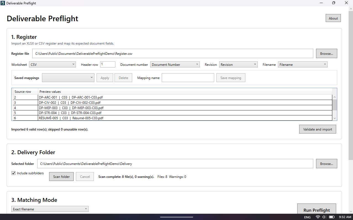Select the RÉSUMÉ-005 preview row
Image resolution: width=353 pixels, height=220 pixels.
point(172,118)
